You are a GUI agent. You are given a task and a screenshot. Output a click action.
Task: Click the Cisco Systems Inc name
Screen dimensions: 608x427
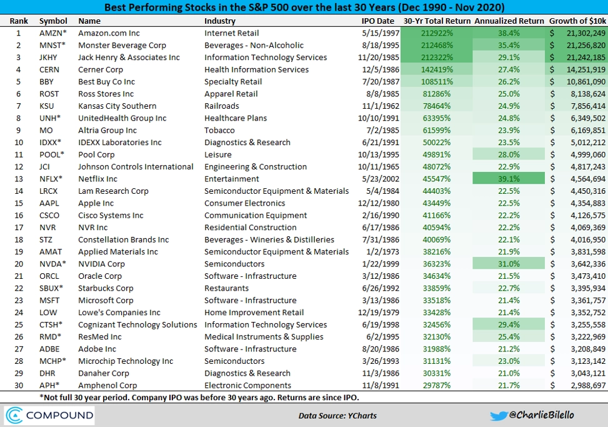[x=111, y=215]
